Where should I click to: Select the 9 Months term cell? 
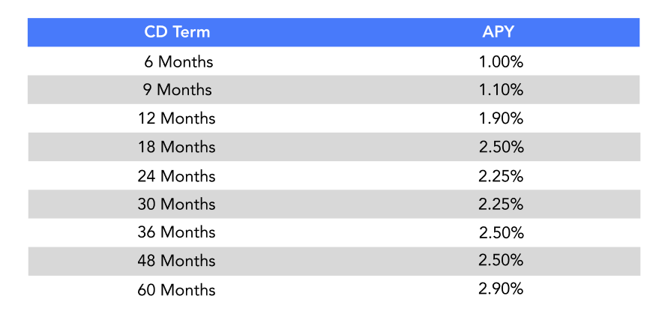coord(177,90)
